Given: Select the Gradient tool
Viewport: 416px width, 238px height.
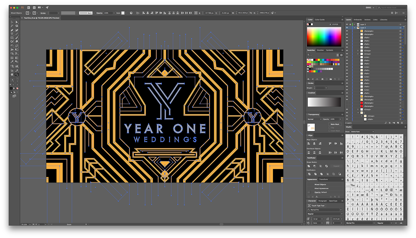Looking at the screenshot, I should (x=17, y=58).
